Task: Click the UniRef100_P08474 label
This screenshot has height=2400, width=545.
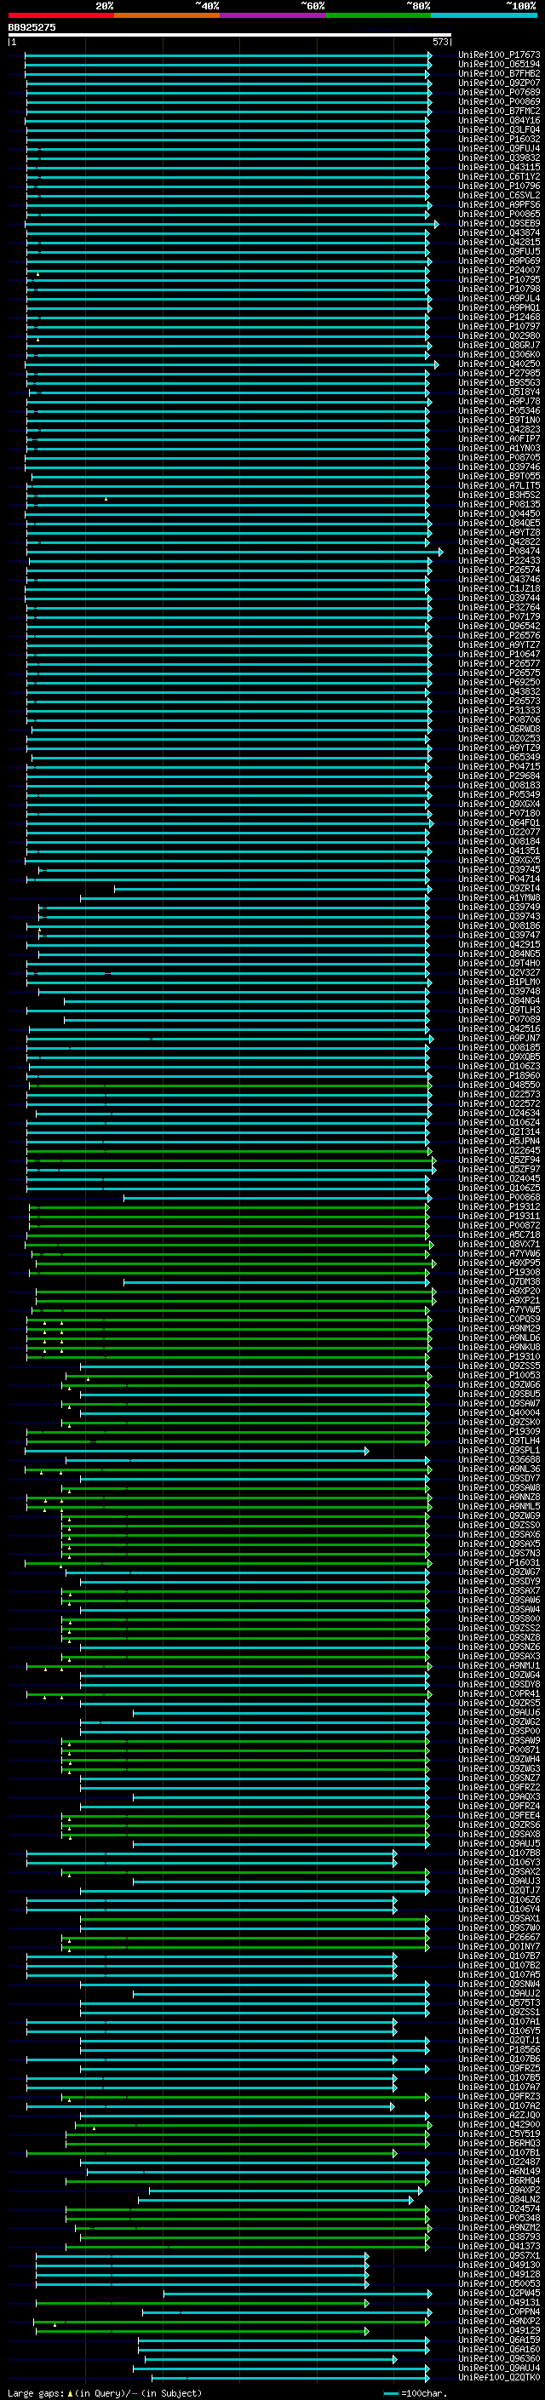Action: [x=499, y=552]
